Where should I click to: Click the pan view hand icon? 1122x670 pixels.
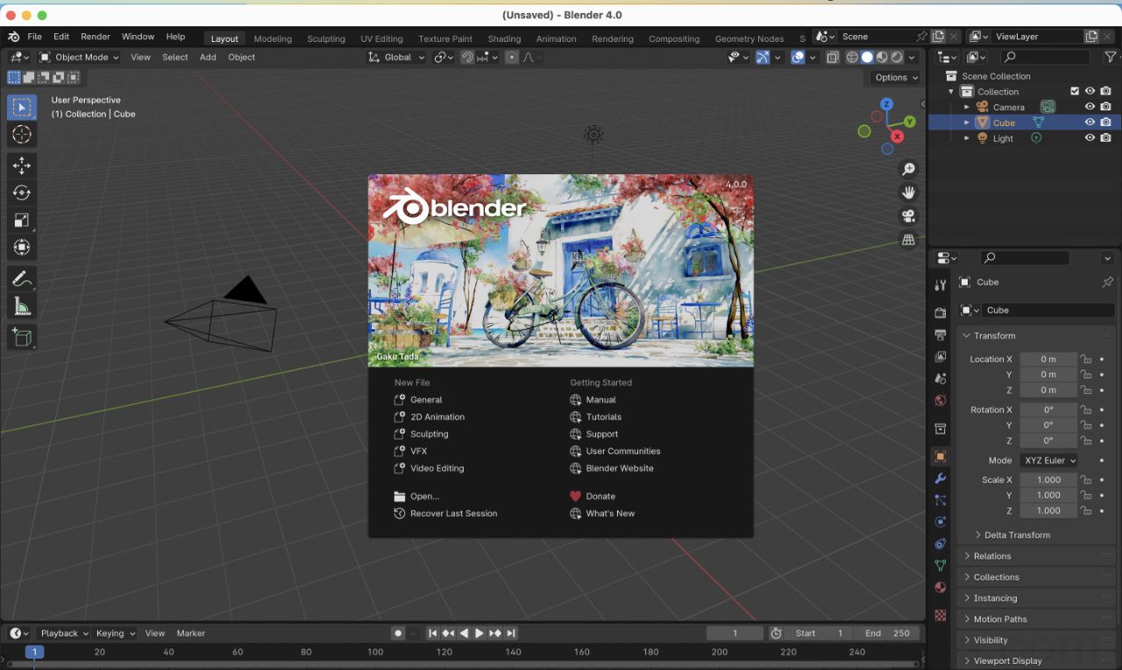tap(909, 193)
